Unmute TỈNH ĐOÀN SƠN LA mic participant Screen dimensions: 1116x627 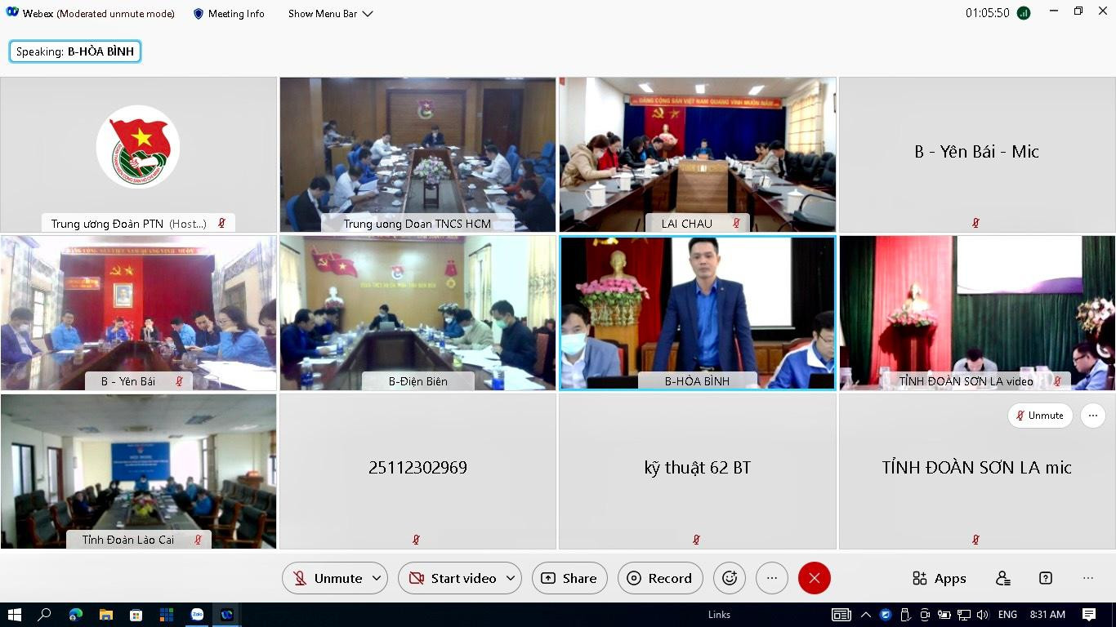pyautogui.click(x=1039, y=416)
